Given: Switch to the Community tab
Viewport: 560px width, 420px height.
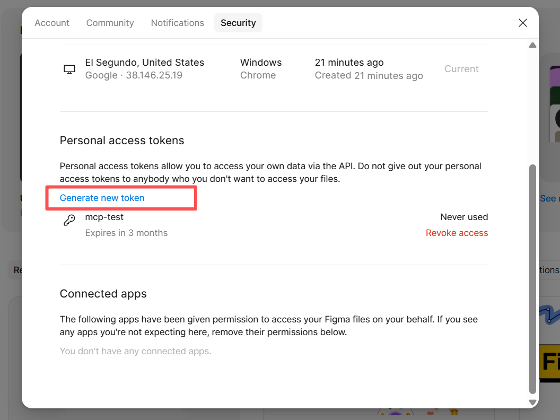Looking at the screenshot, I should click(x=110, y=23).
